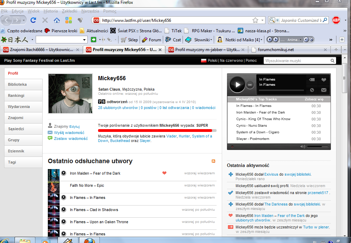The image size is (351, 243).
Task: Open Sklep shop toolbar item
Action: [129, 40]
